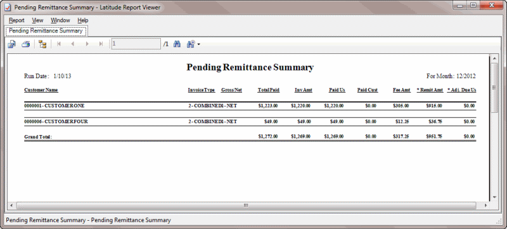
Task: Click the Print Report icon
Action: (26, 44)
